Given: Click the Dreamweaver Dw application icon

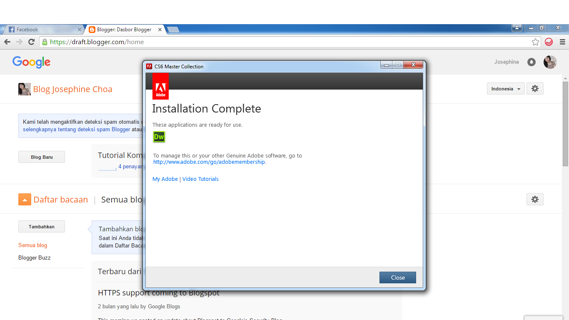Looking at the screenshot, I should coord(159,137).
